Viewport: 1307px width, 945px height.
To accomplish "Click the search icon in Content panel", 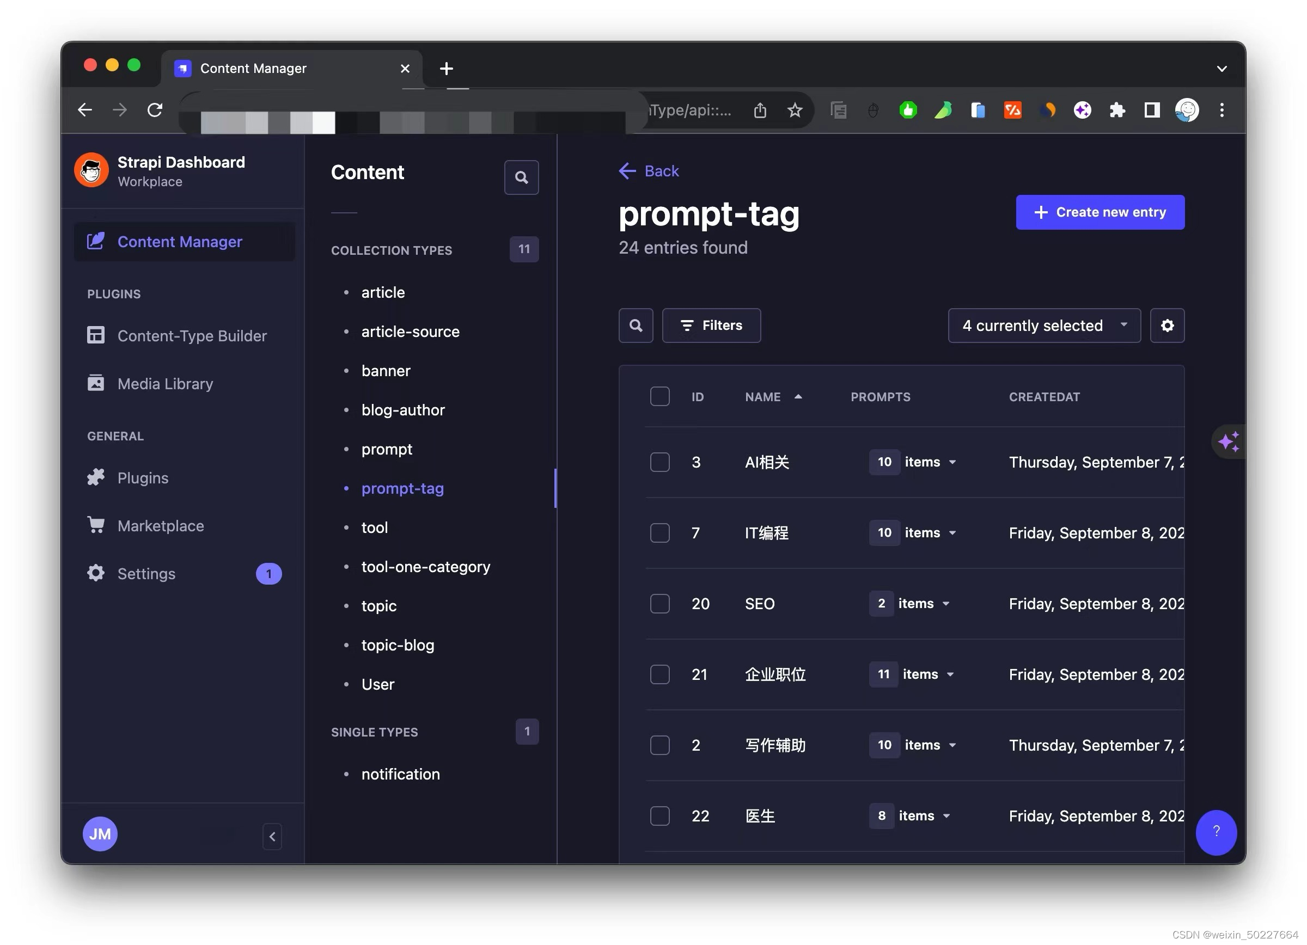I will [521, 177].
